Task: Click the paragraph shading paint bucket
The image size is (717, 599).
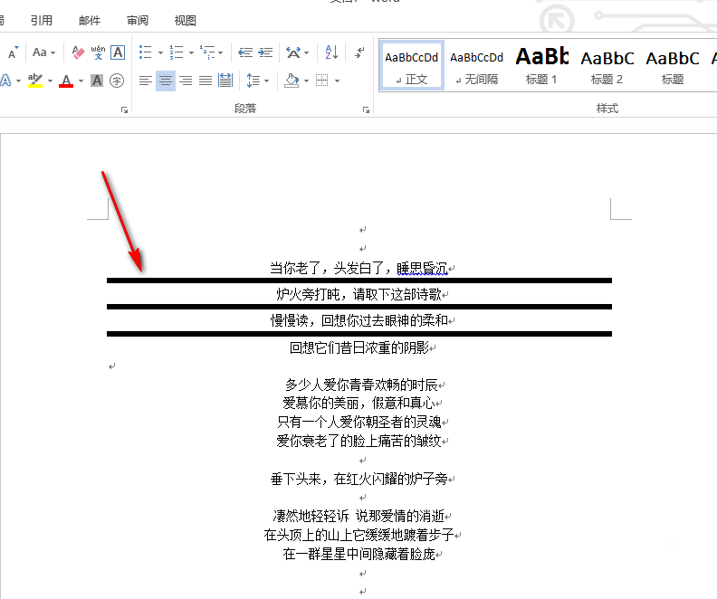Action: [x=292, y=81]
